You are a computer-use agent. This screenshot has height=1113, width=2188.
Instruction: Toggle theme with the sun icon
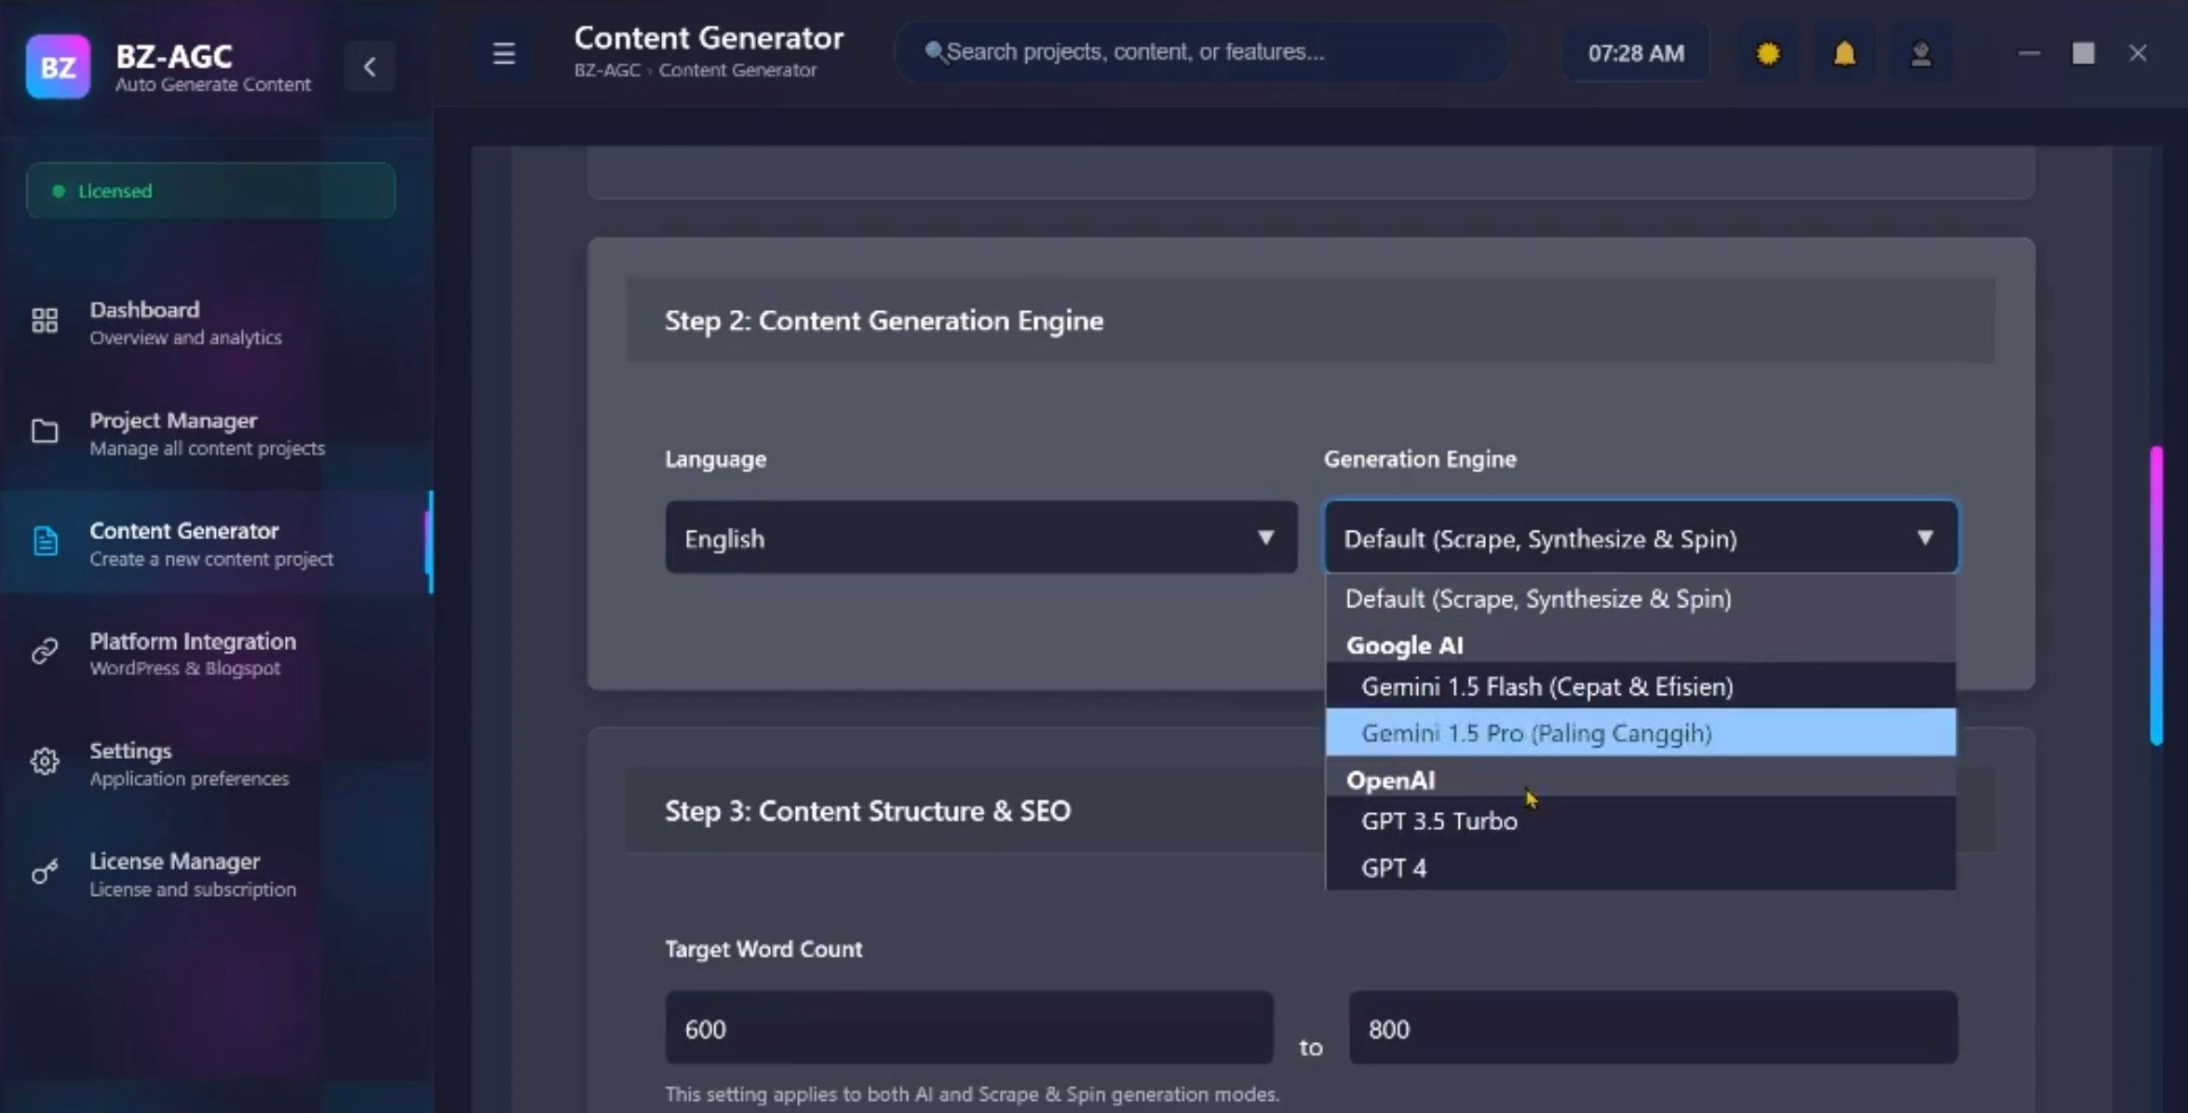click(x=1768, y=54)
